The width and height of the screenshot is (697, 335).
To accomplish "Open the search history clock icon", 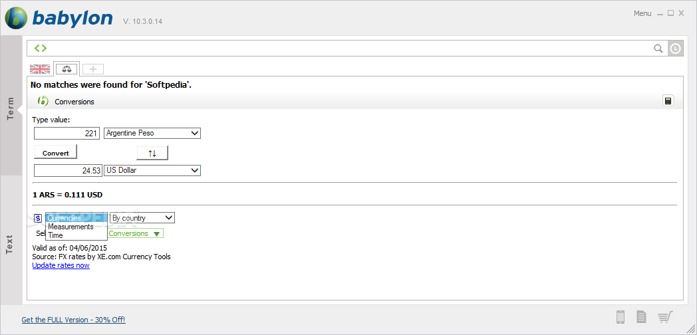I will [x=675, y=49].
